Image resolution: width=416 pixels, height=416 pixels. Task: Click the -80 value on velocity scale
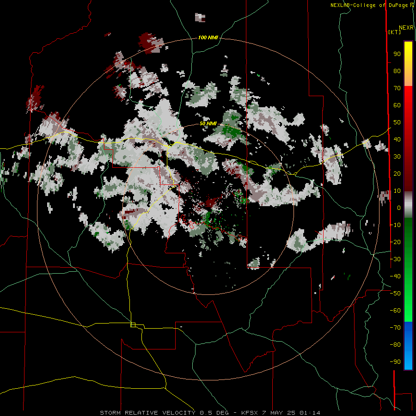click(x=395, y=345)
